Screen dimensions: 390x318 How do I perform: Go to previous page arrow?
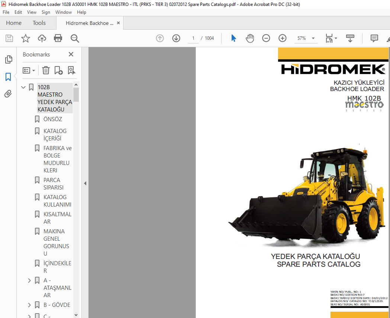(x=160, y=38)
